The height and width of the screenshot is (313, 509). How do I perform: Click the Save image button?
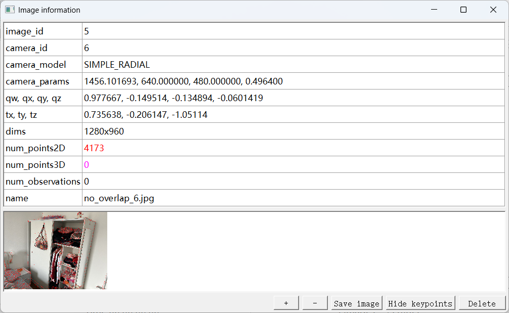coord(356,302)
